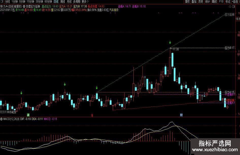This screenshot has height=155, width=240.
Task: Click the 标记 mark button
Action: pyautogui.click(x=228, y=2)
